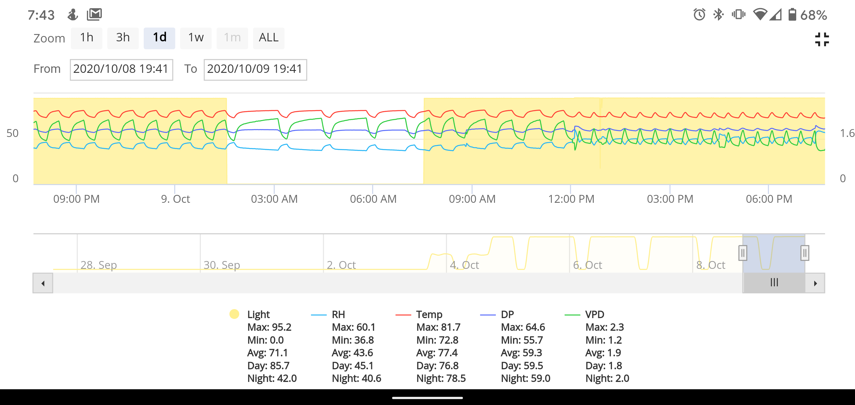Select the ALL zoom range
Viewport: 855px width, 405px height.
pyautogui.click(x=269, y=38)
